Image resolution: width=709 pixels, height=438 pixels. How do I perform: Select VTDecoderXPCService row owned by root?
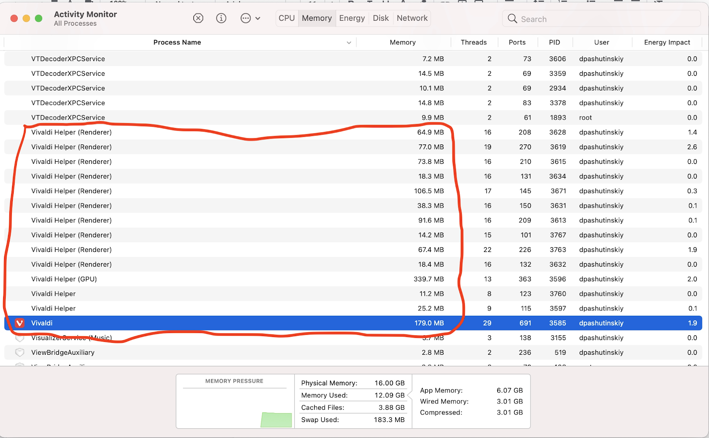pos(353,117)
